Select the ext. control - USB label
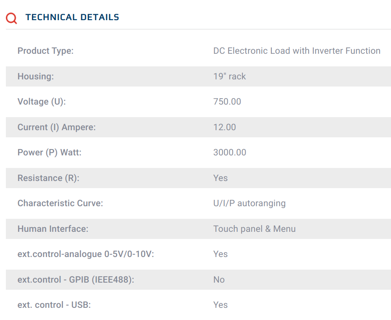The image size is (391, 320). (x=54, y=305)
